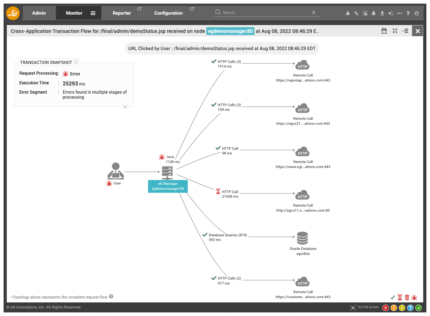
Task: Click the red hourglass legend icon
Action: click(400, 297)
